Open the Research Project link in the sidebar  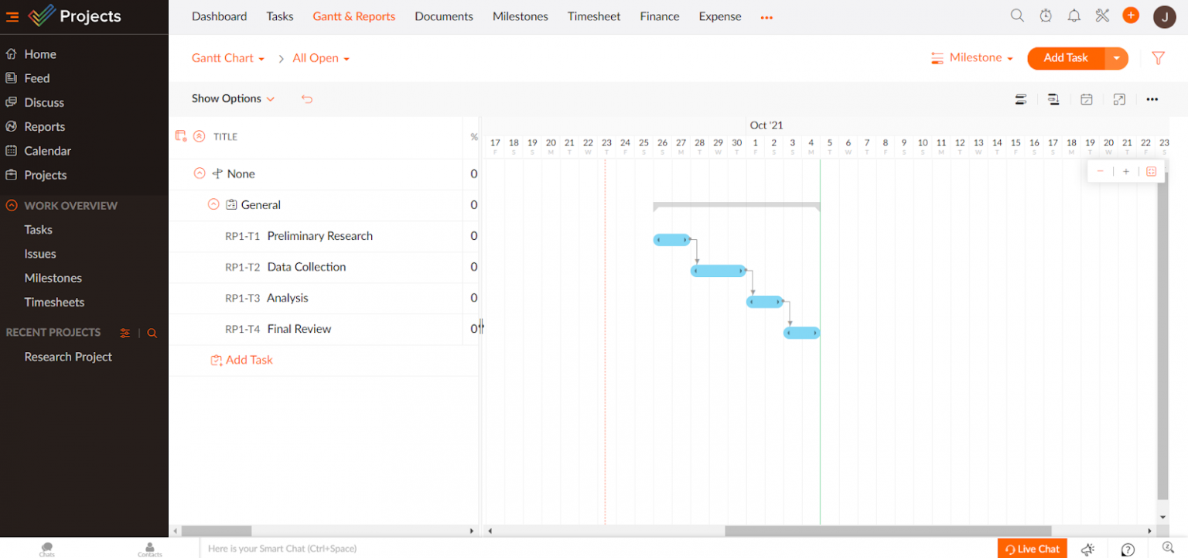68,357
